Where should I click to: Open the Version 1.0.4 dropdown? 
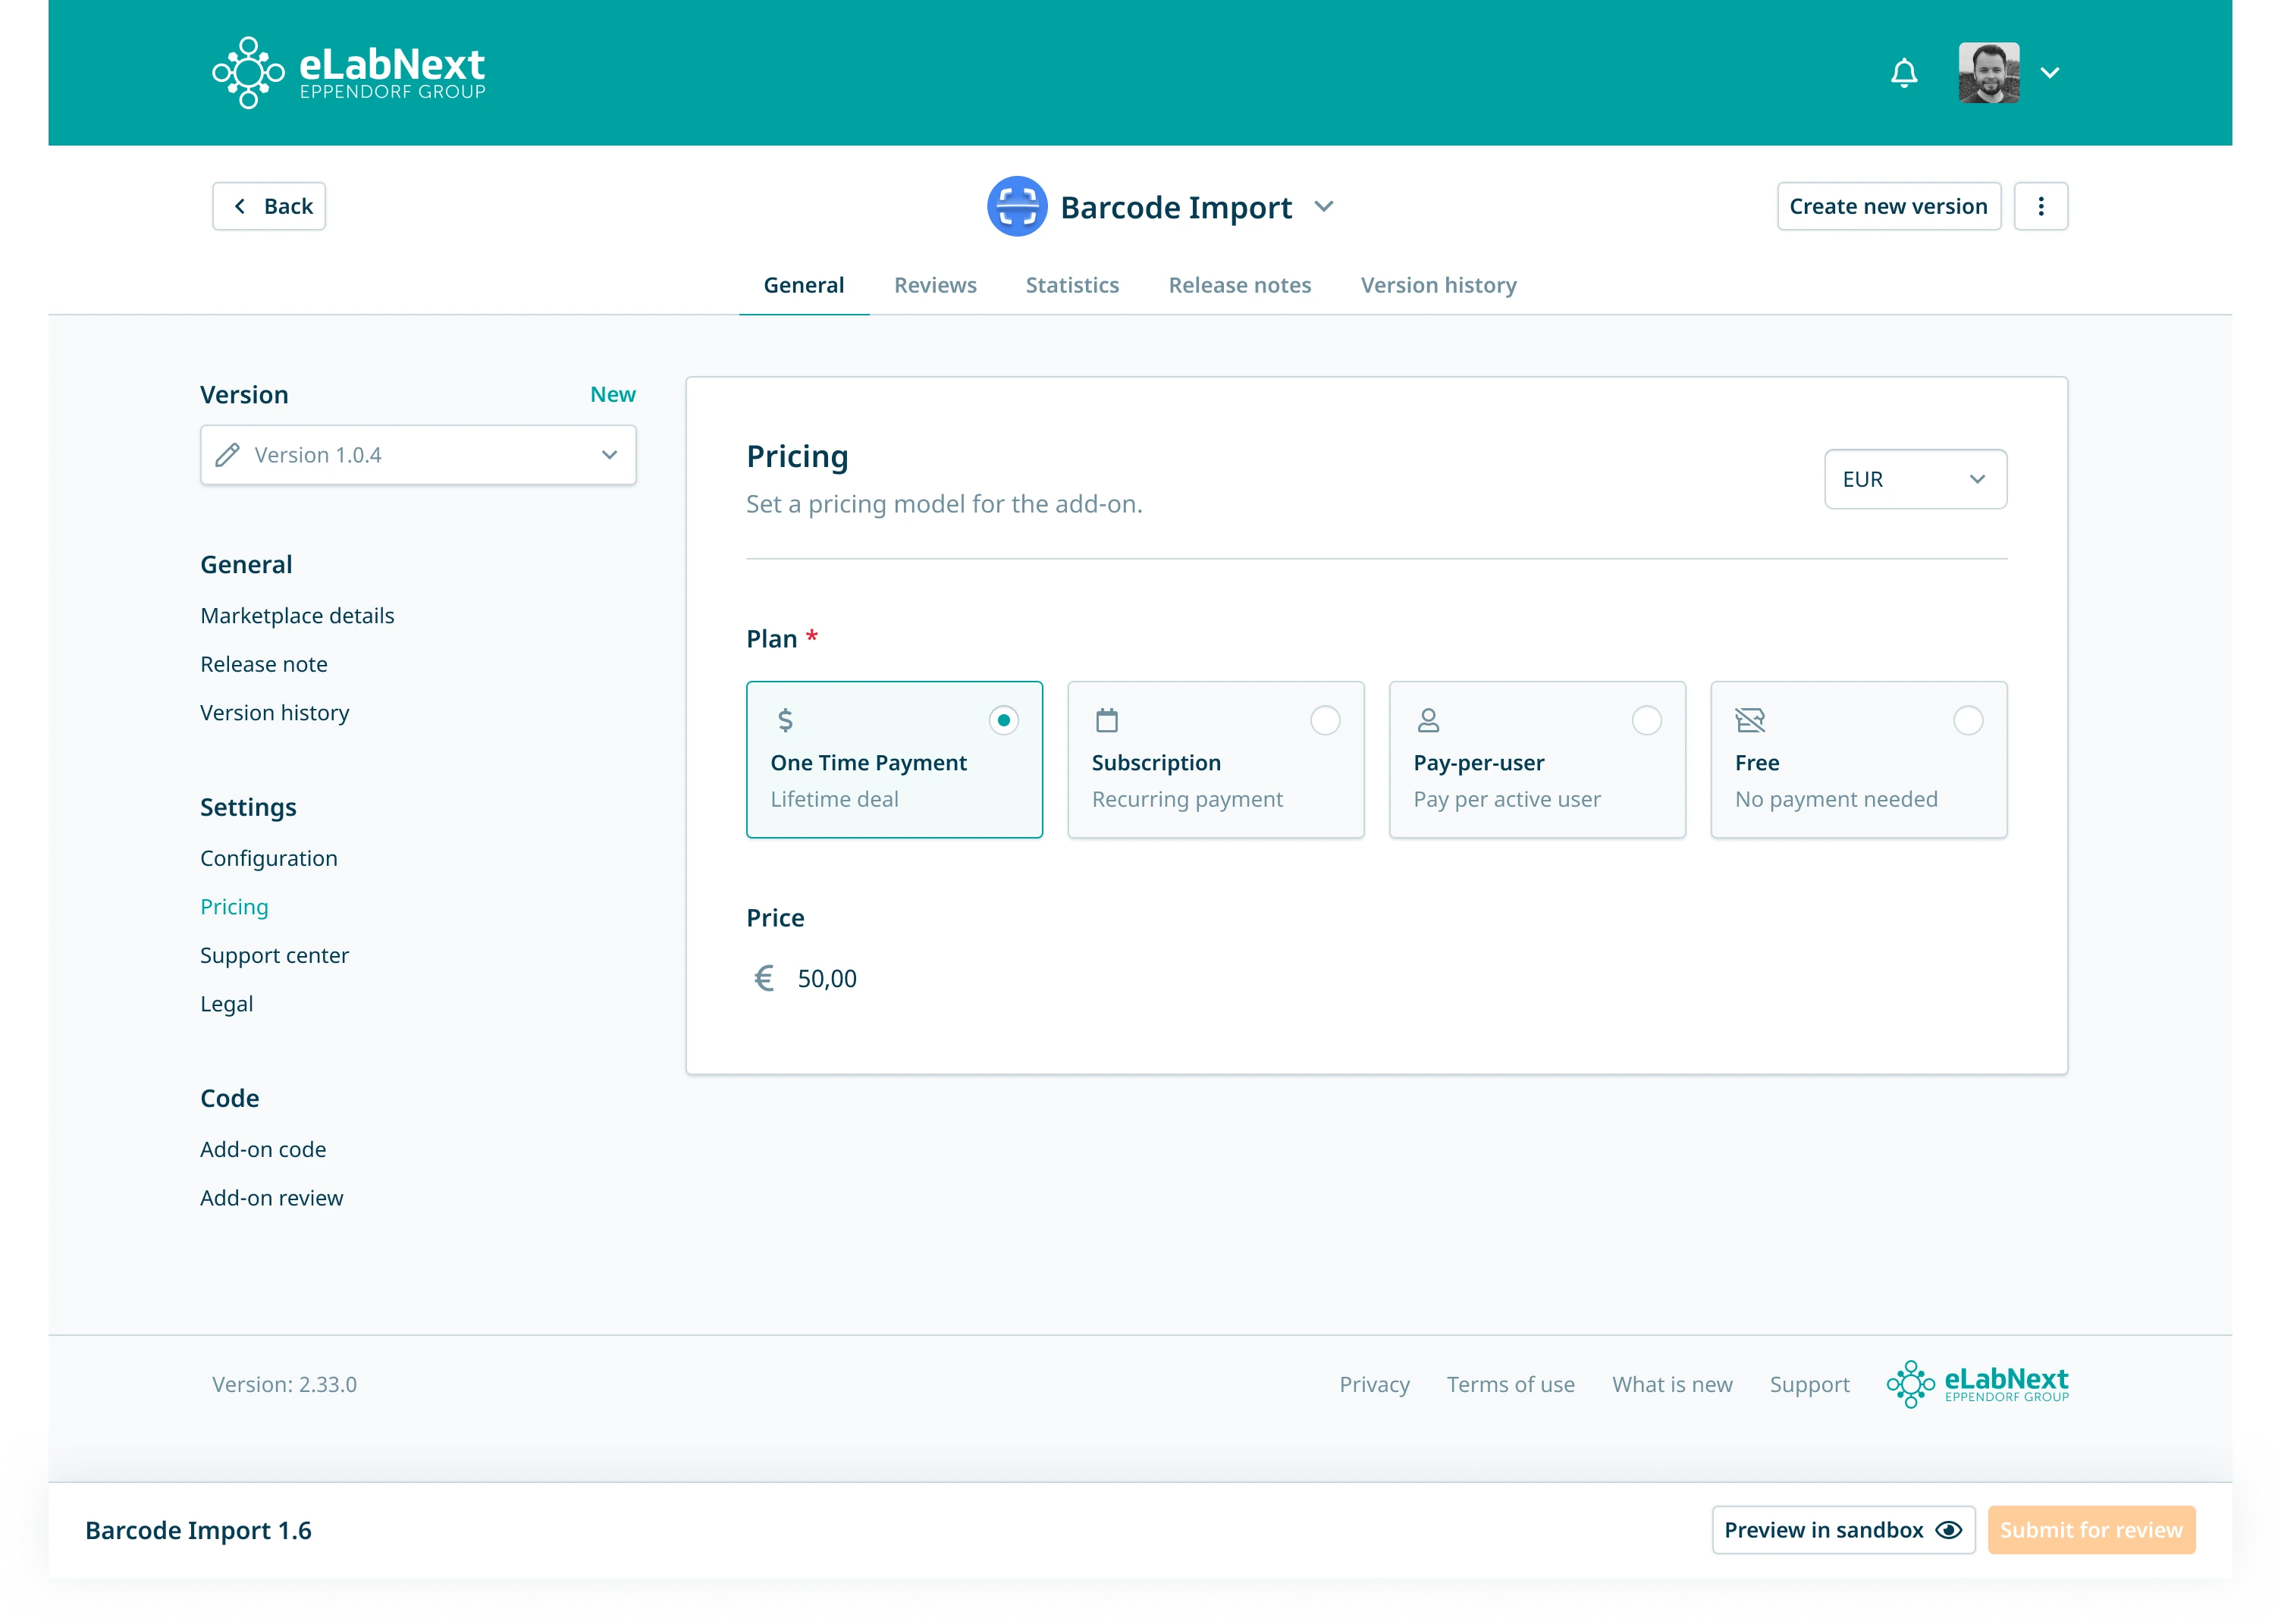click(418, 455)
